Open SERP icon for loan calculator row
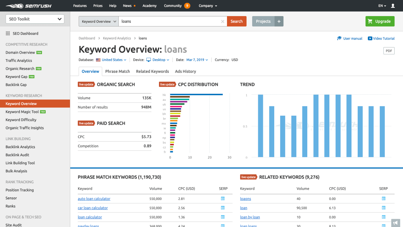403x227 pixels. tap(223, 217)
